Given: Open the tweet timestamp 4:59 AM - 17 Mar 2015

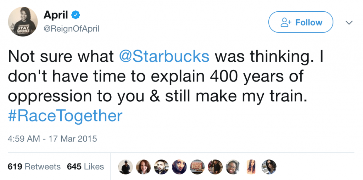Looking at the screenshot, I should pos(52,138).
